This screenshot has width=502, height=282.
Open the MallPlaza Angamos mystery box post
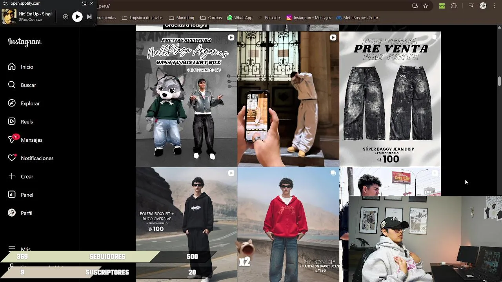point(186,99)
